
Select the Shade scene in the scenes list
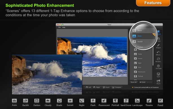pos(141,54)
